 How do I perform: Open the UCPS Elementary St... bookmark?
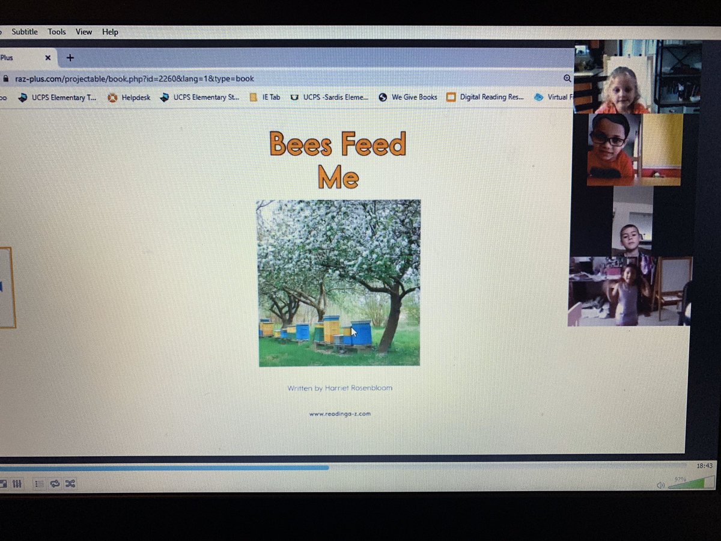pyautogui.click(x=199, y=97)
